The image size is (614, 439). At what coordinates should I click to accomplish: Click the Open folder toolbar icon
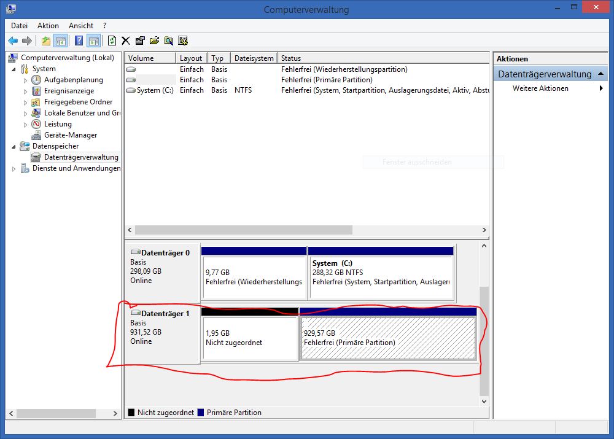(x=154, y=41)
